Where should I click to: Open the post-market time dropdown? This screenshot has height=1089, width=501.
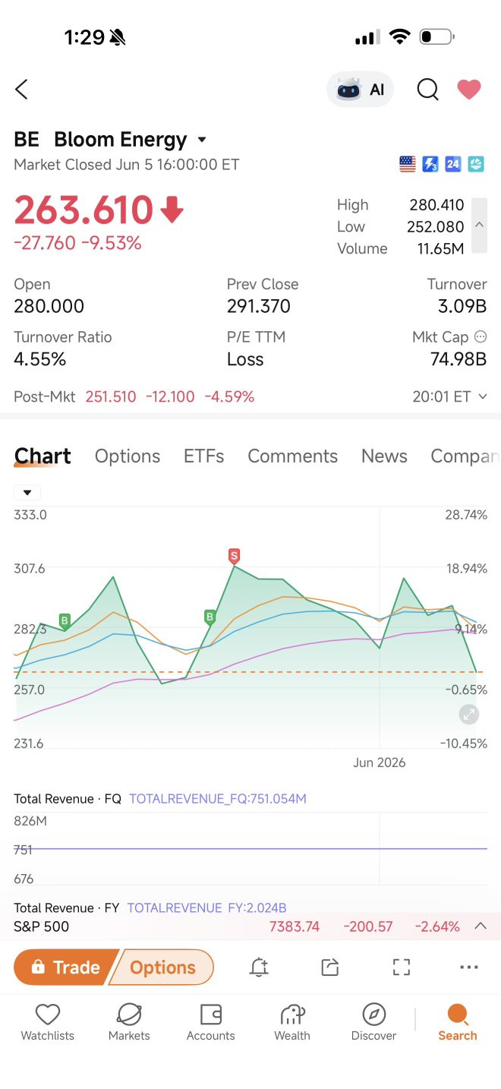tap(482, 396)
